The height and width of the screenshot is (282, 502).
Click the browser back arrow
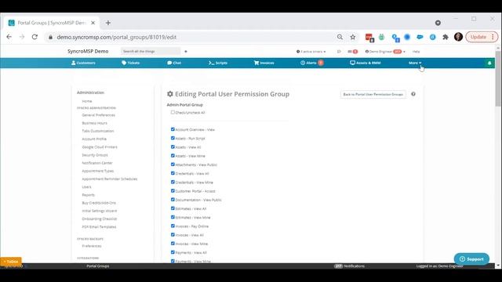9,37
